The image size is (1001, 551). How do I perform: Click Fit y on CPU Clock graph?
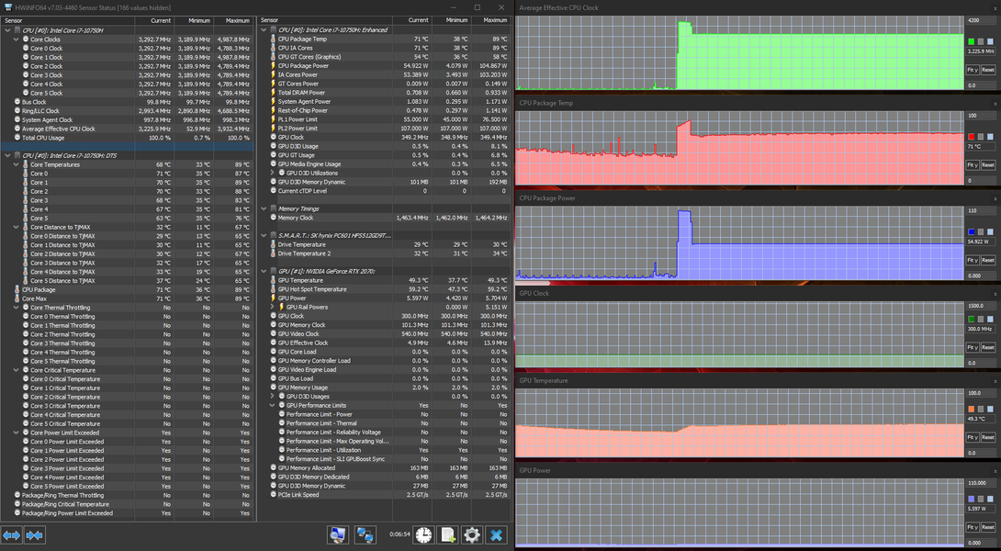(x=972, y=70)
